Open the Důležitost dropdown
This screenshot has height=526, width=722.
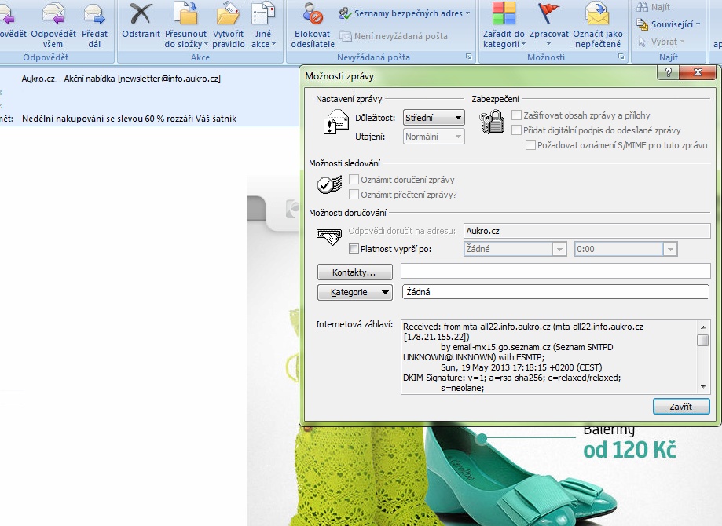pyautogui.click(x=433, y=118)
